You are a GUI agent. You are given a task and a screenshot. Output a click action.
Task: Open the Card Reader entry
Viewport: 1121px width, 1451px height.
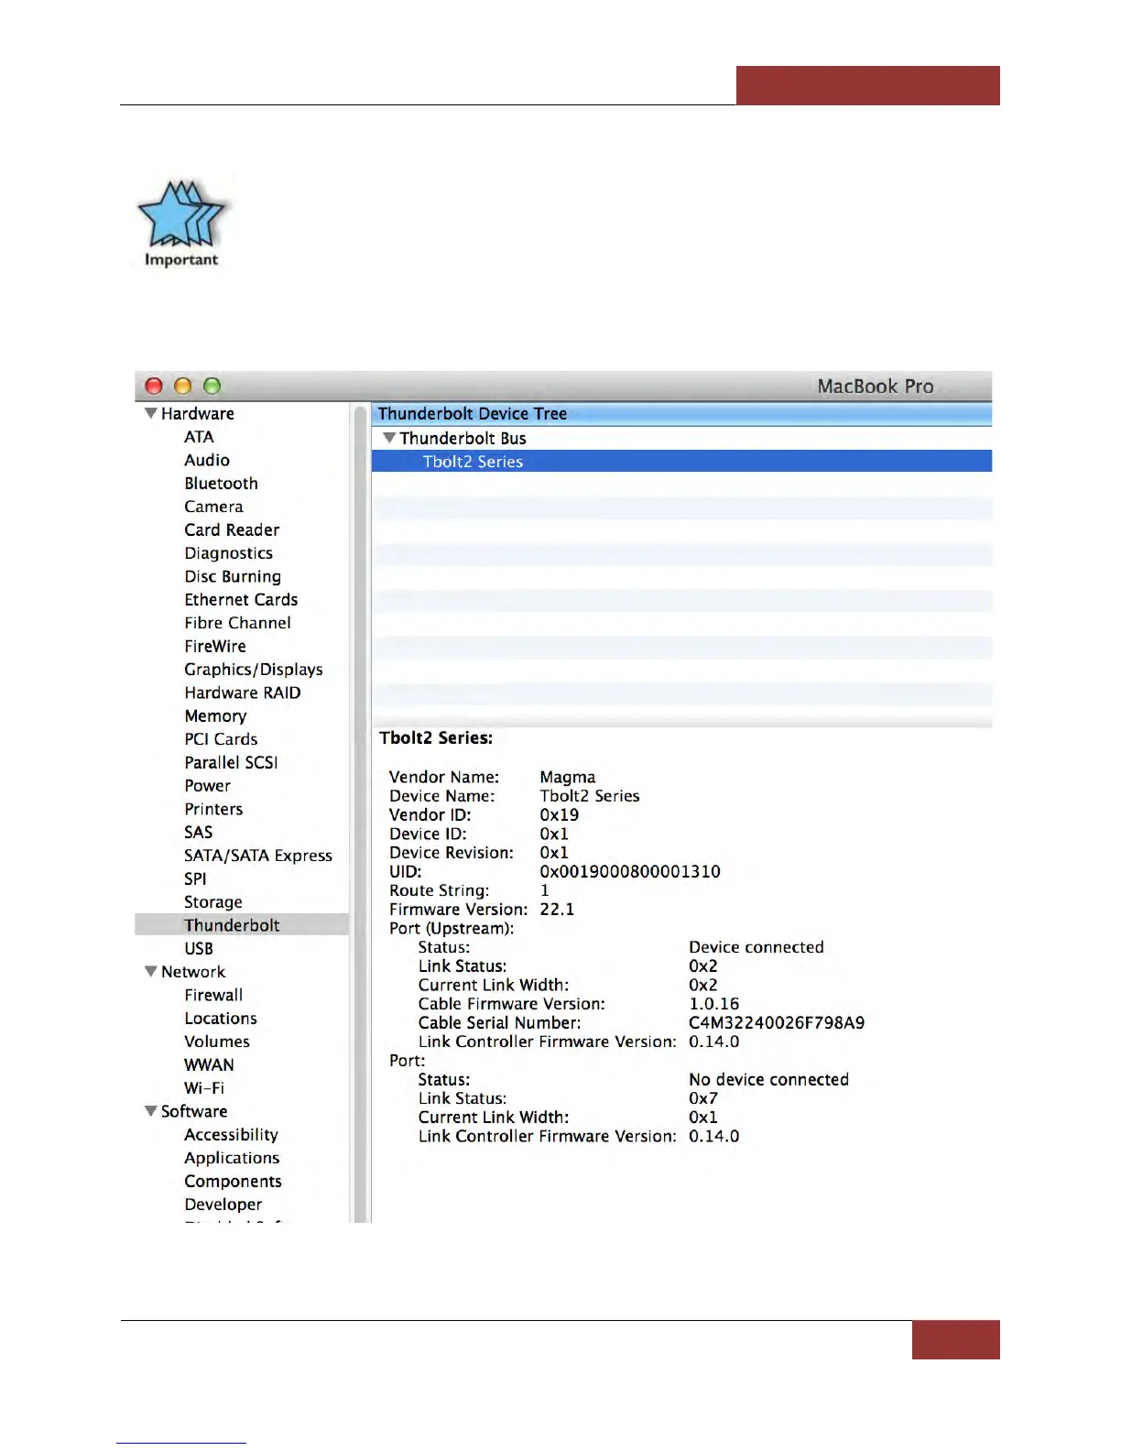(x=232, y=529)
